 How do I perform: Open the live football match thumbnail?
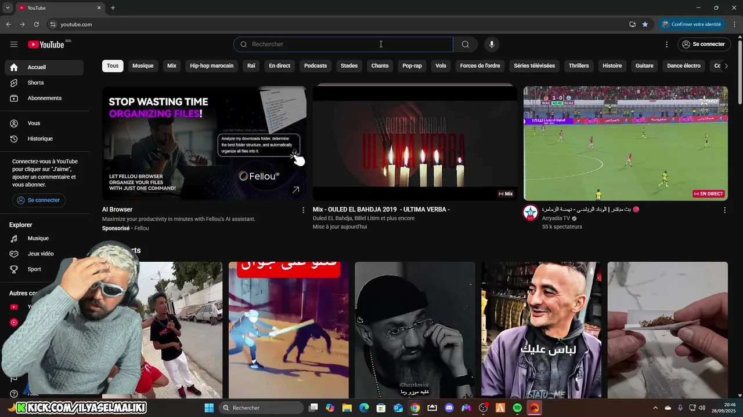625,143
